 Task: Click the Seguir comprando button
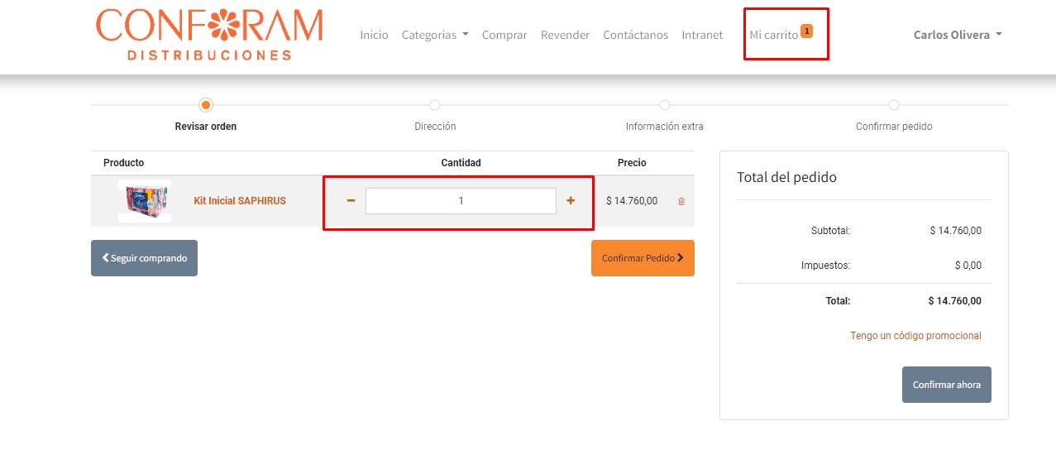(144, 258)
